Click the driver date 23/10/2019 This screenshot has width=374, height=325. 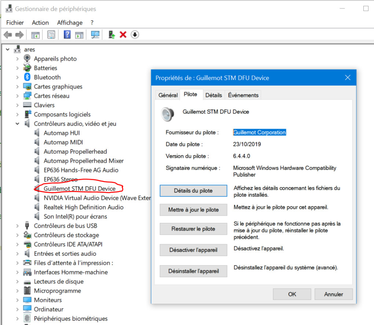coord(247,144)
